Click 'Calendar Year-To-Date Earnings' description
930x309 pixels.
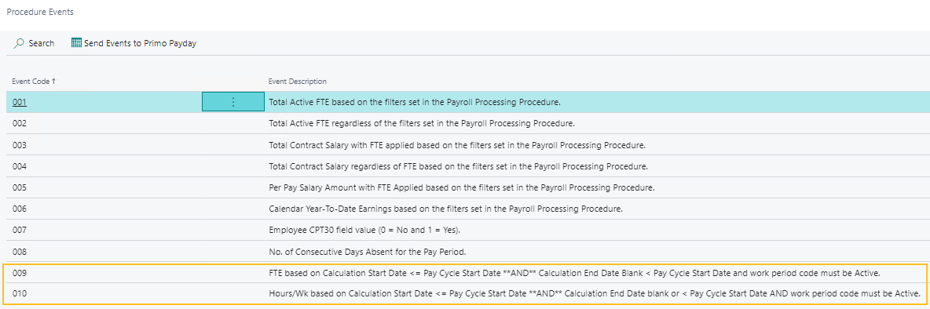pyautogui.click(x=446, y=209)
